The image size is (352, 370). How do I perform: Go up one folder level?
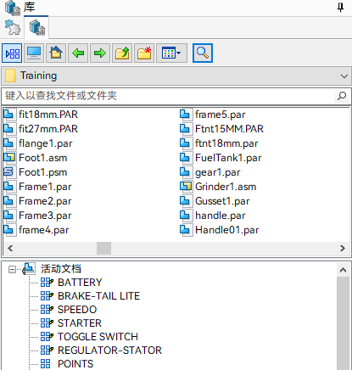pos(122,53)
